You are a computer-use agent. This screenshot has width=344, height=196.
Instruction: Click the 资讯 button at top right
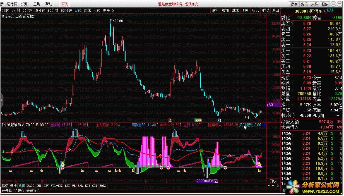tap(304, 4)
